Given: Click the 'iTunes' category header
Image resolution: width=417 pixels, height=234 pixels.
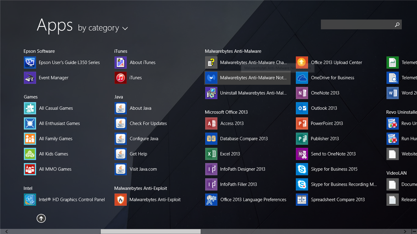Looking at the screenshot, I should tap(121, 51).
